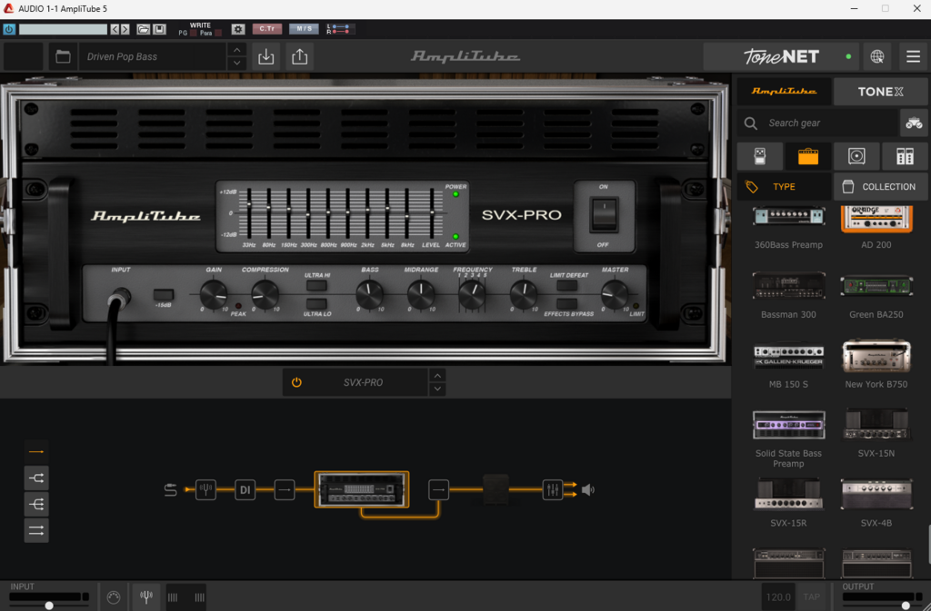931x611 pixels.
Task: Click the TAP tempo button
Action: (811, 596)
